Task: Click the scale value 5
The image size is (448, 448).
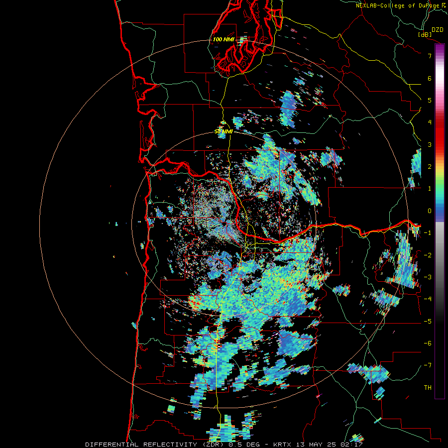Action: (430, 100)
